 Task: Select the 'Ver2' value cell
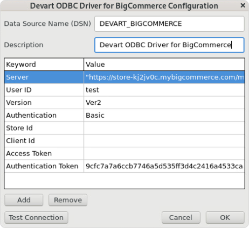(x=164, y=103)
